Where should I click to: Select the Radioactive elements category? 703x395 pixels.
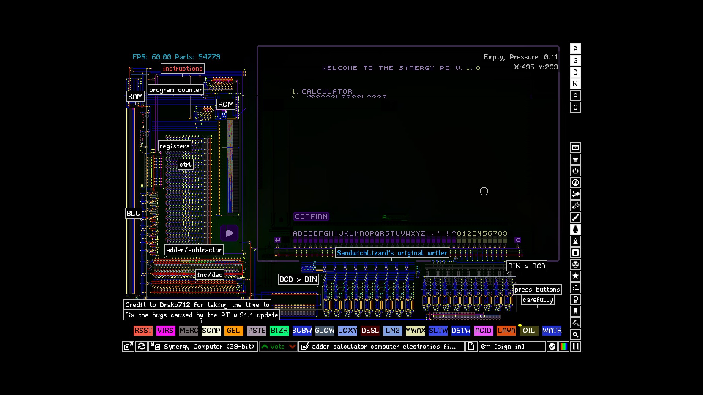575,264
